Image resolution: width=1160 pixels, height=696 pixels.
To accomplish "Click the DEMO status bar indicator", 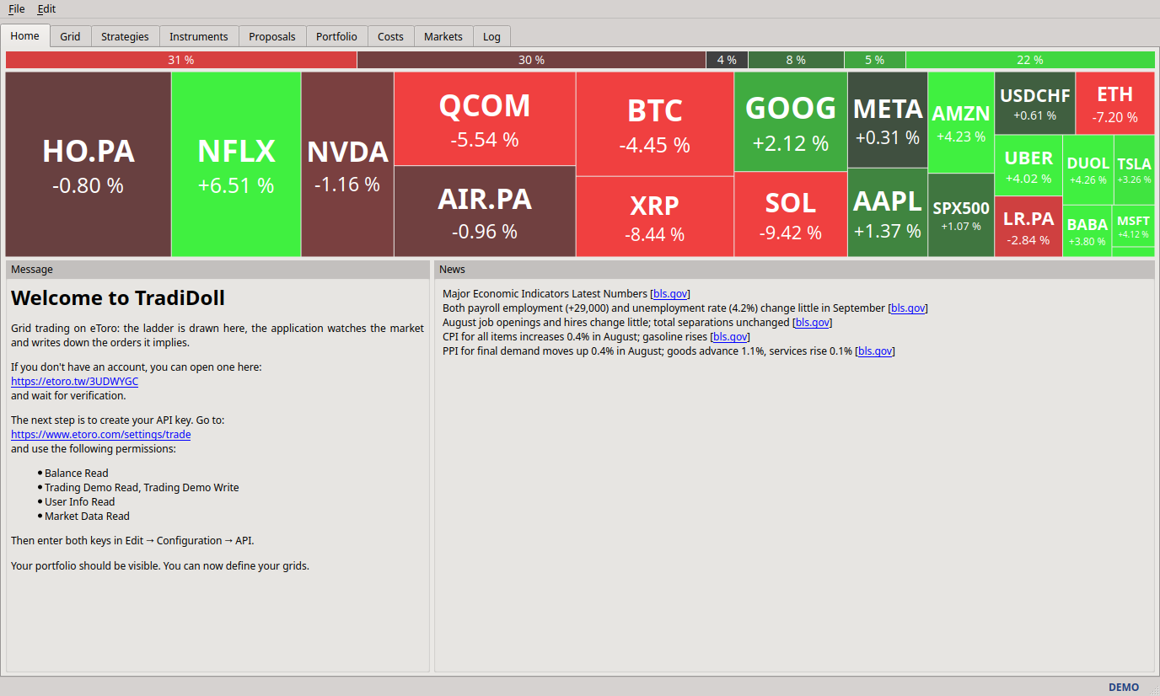I will coord(1124,687).
